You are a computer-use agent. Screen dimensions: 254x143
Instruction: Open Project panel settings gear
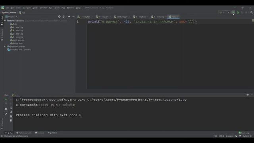click(x=69, y=17)
